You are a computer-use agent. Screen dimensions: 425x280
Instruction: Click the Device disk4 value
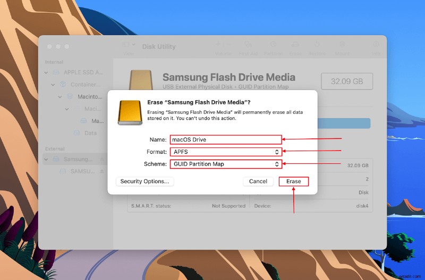click(362, 206)
